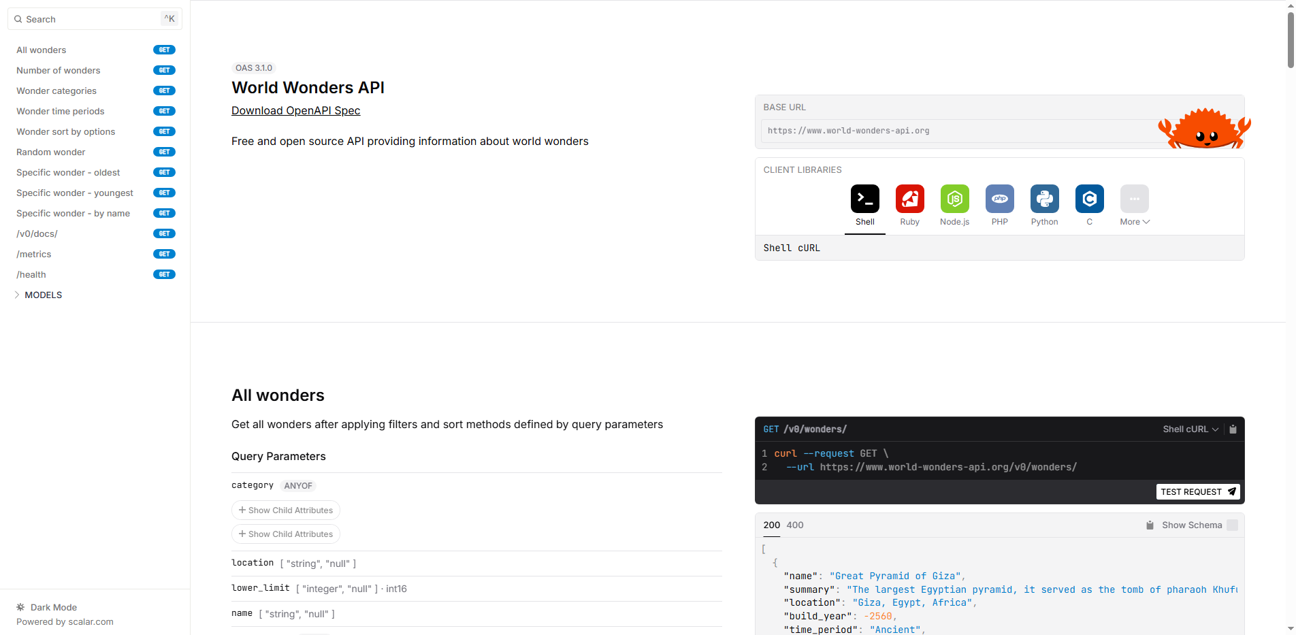Copy the curl request with clipboard icon
This screenshot has width=1296, height=635.
click(1233, 429)
